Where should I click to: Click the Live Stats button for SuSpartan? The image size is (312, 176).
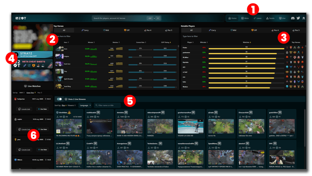(42, 109)
